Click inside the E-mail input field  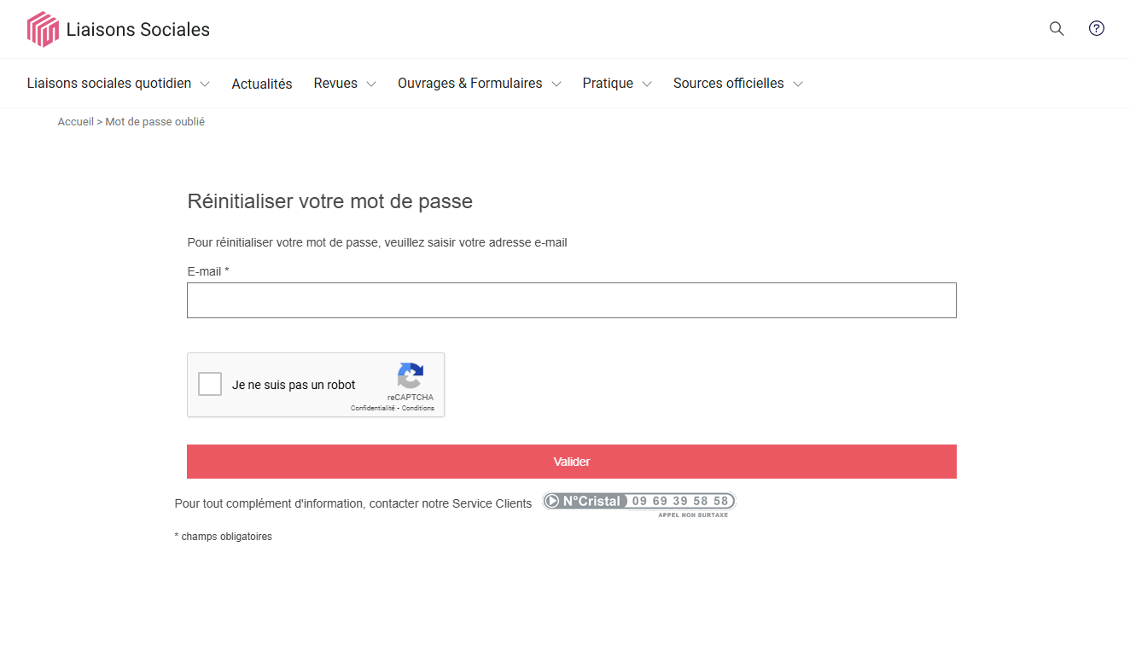point(571,299)
